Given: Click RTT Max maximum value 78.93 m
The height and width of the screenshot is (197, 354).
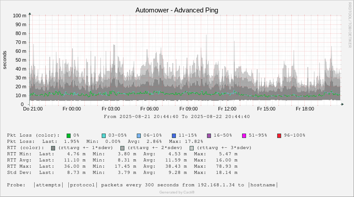Looking at the screenshot, I should tap(227, 166).
